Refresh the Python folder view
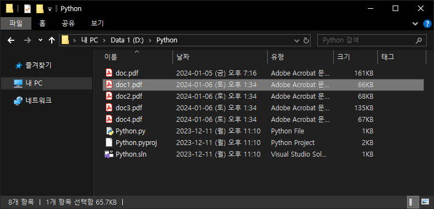This screenshot has width=434, height=209. [306, 40]
